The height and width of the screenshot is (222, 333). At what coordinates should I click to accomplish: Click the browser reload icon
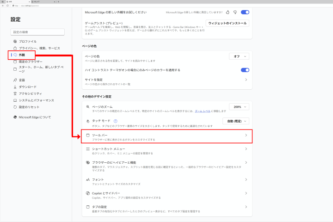click(x=7, y=6)
